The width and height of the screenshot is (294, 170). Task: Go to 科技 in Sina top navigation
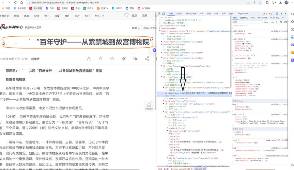pyautogui.click(x=57, y=16)
